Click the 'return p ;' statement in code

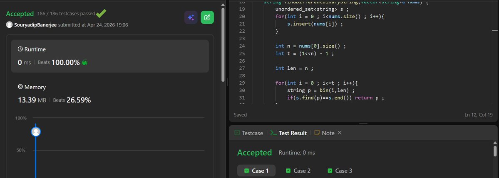click(370, 98)
